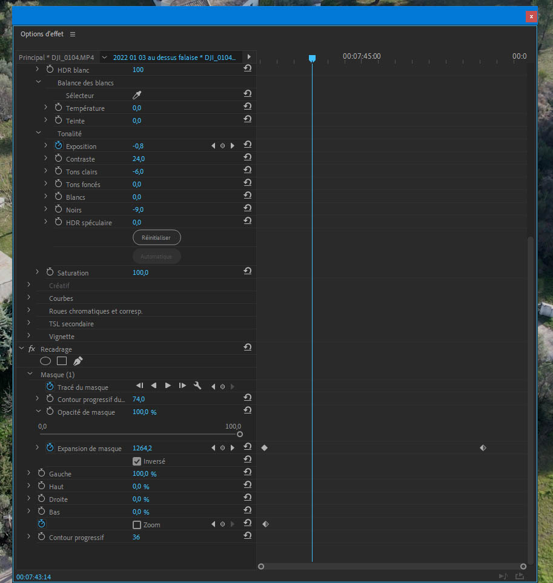Click the right handle of timeline zoom bar

tap(523, 566)
